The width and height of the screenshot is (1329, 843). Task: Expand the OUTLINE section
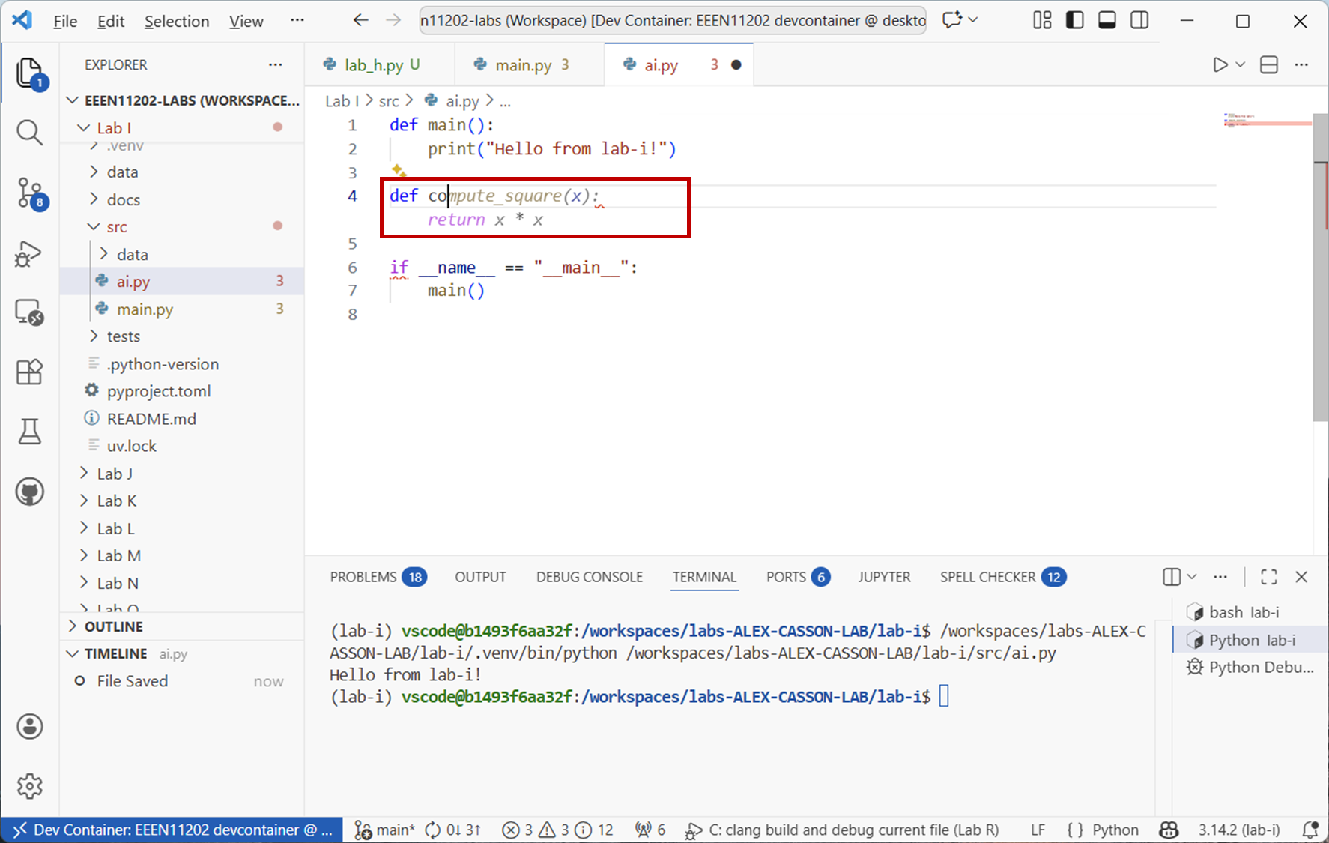[113, 626]
